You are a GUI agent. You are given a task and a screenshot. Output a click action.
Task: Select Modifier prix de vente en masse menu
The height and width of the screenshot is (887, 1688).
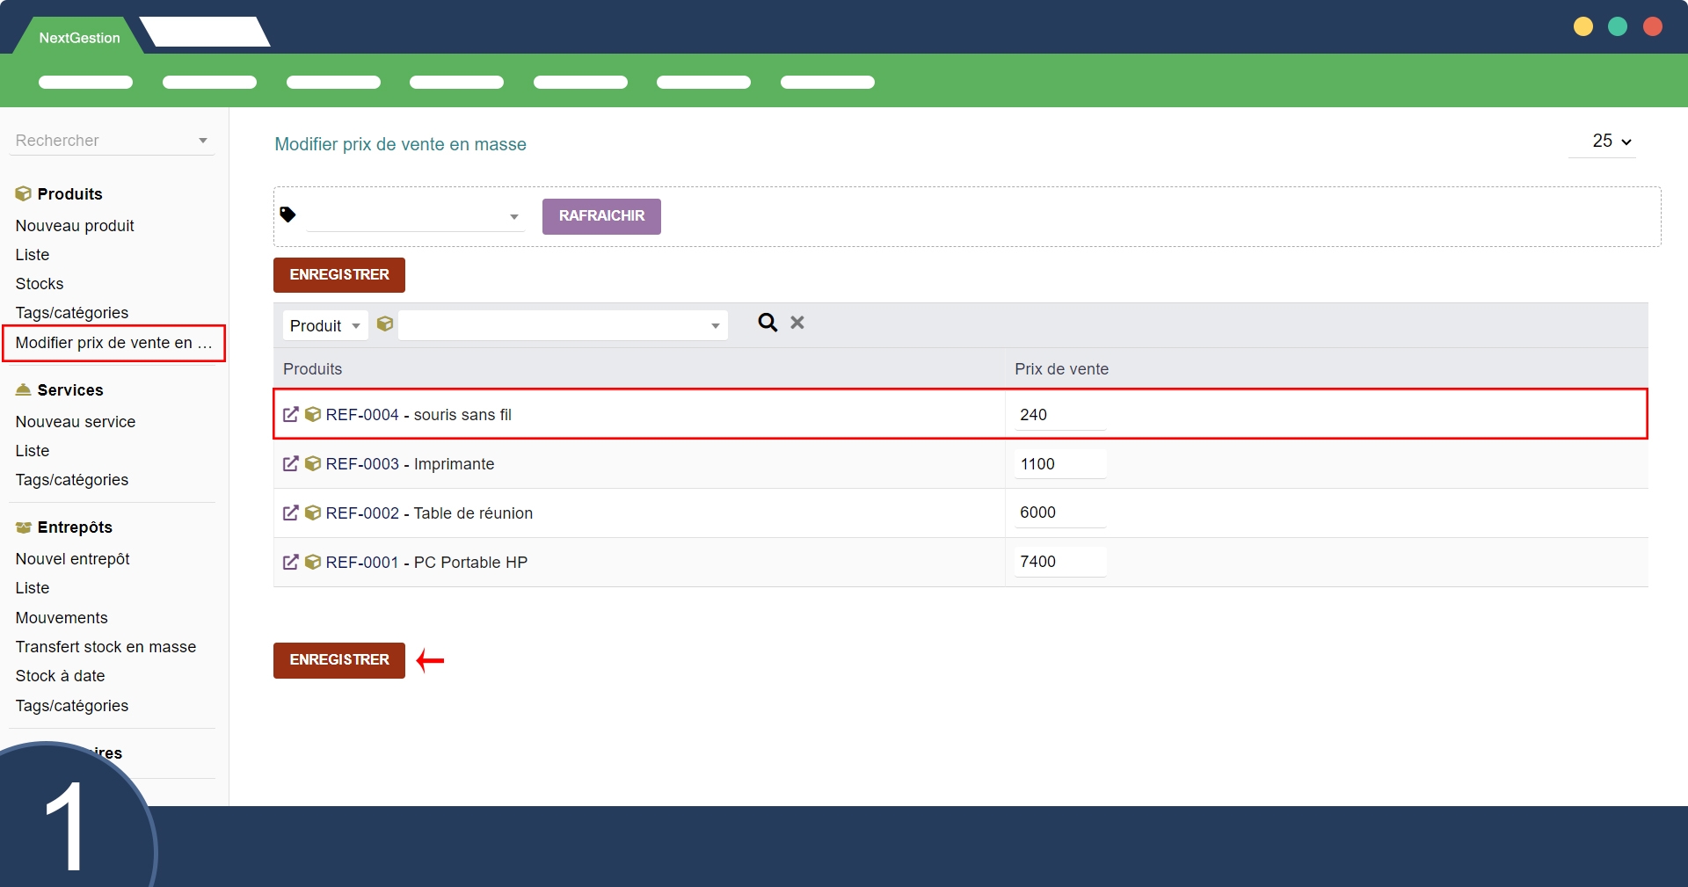[x=113, y=343]
